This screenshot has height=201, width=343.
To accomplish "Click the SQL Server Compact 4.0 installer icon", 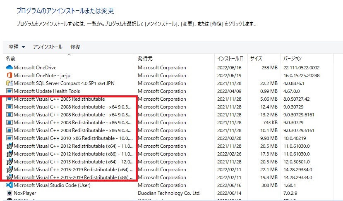I will point(10,83).
